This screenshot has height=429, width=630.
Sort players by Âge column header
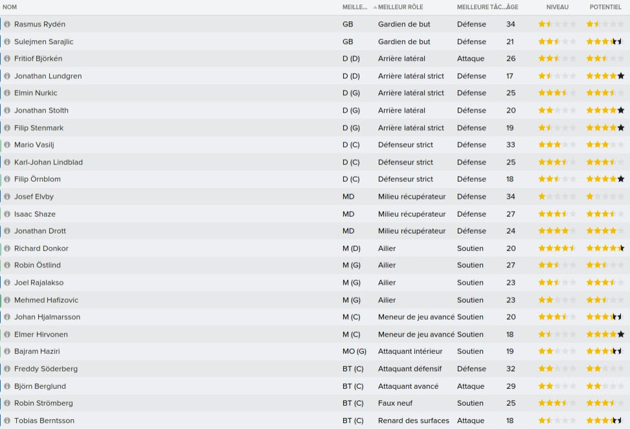512,7
